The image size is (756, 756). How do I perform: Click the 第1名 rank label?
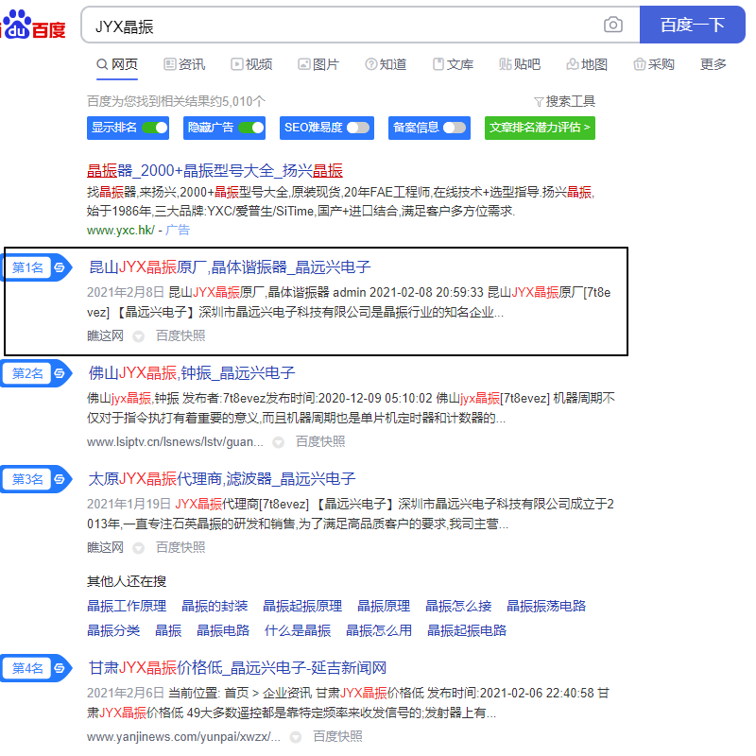[x=27, y=267]
